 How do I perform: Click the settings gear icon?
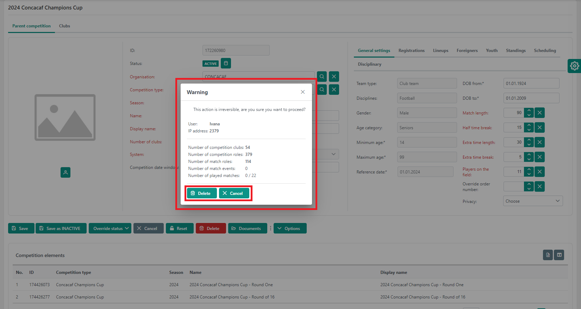coord(574,66)
